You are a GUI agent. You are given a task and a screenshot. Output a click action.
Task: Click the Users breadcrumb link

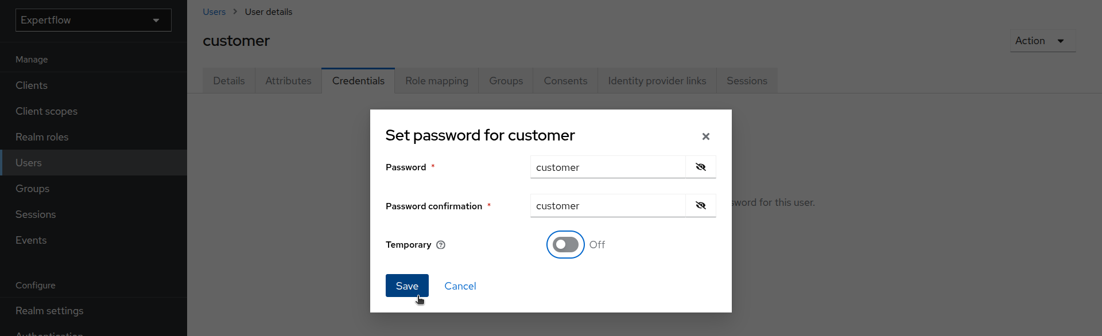[x=214, y=12]
